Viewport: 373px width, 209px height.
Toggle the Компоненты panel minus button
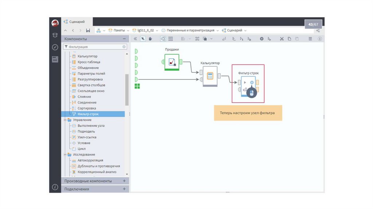124,39
